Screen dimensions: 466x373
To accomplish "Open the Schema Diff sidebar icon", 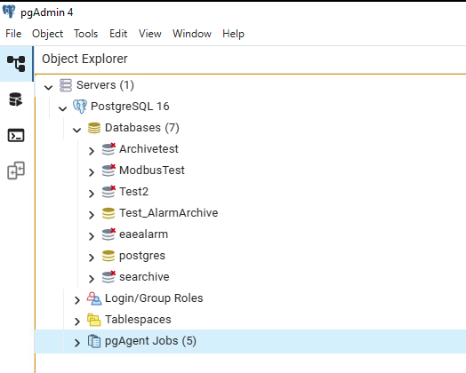I will coord(16,171).
